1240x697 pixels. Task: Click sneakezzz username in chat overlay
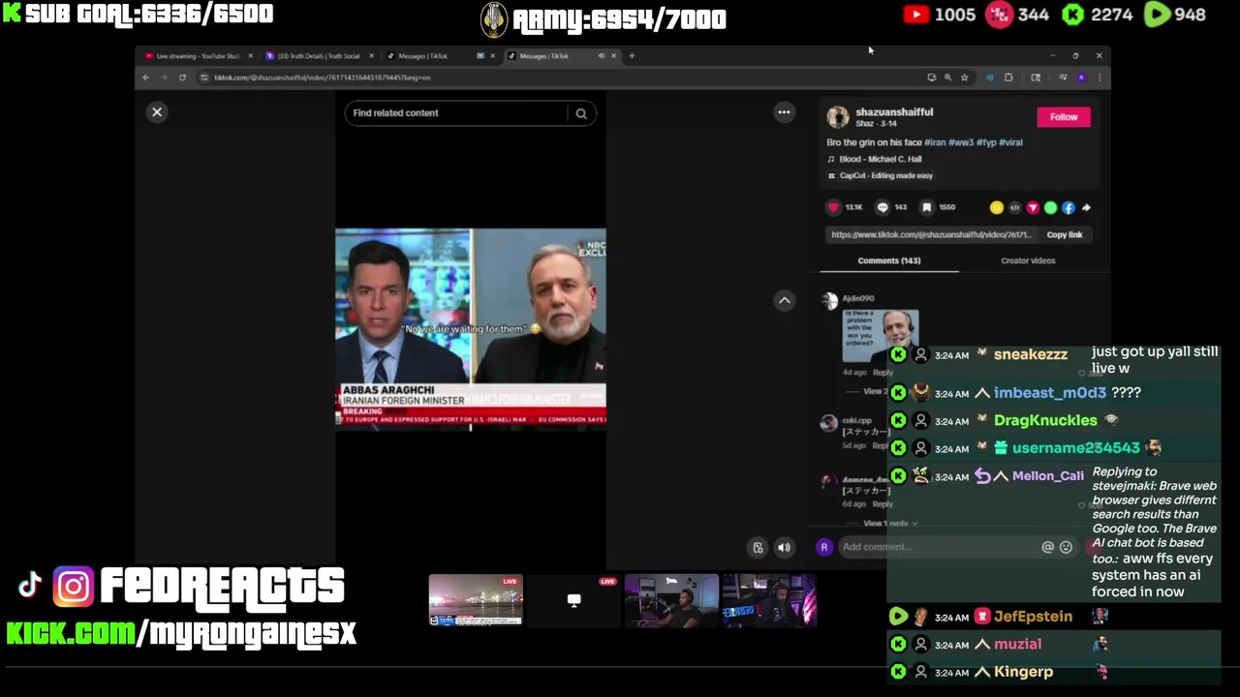[x=1030, y=354]
